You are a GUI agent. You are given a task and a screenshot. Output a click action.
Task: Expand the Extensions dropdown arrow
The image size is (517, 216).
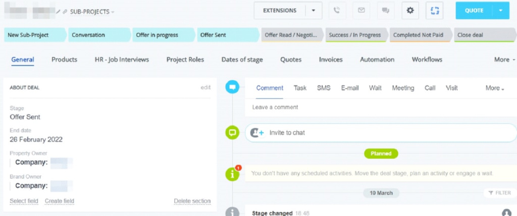[314, 11]
